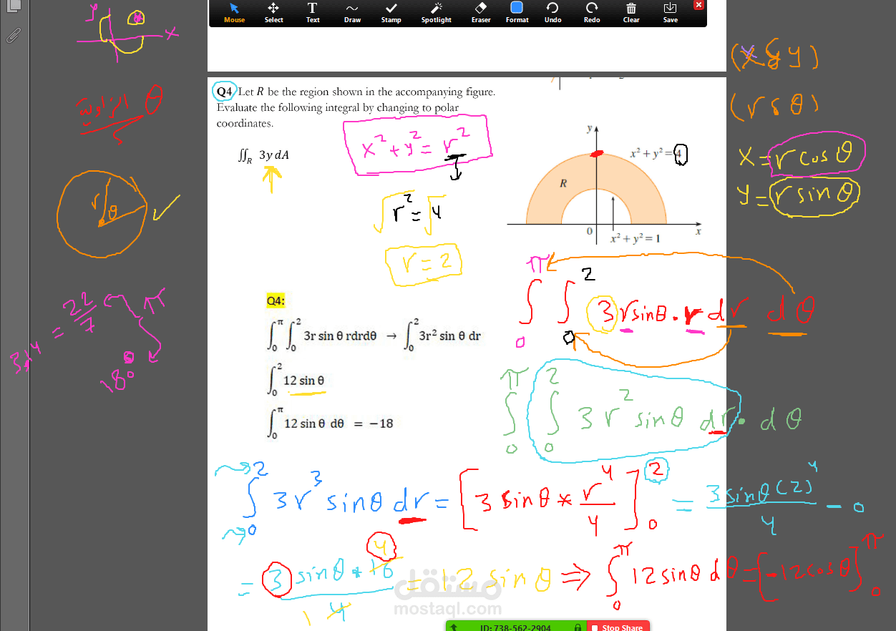Open page thumbnails panel in PDF sidebar
Viewport: 896px width, 631px height.
click(x=13, y=6)
